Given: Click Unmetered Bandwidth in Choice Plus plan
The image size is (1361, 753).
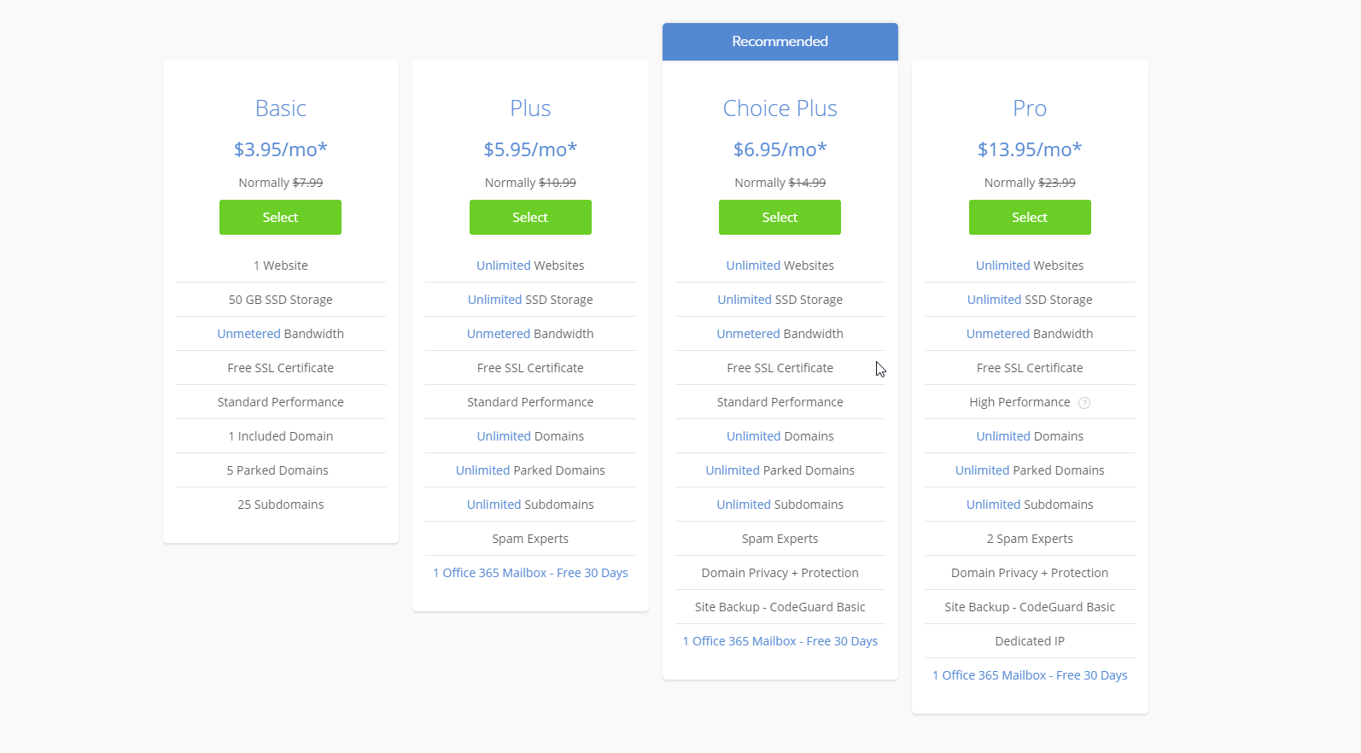Looking at the screenshot, I should 780,334.
